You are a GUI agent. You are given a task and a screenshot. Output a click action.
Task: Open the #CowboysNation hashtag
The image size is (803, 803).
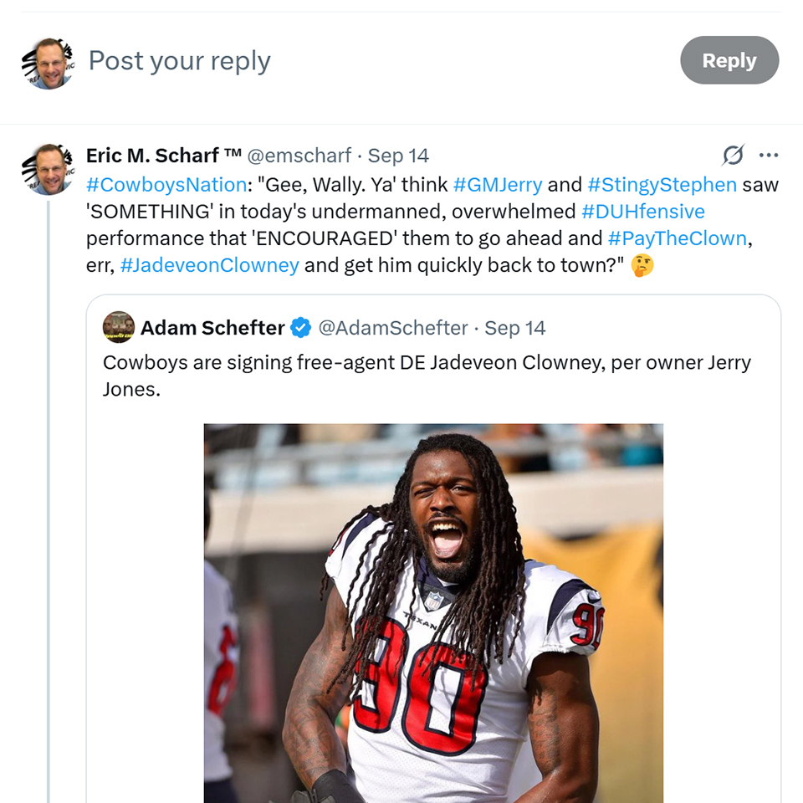click(x=166, y=184)
